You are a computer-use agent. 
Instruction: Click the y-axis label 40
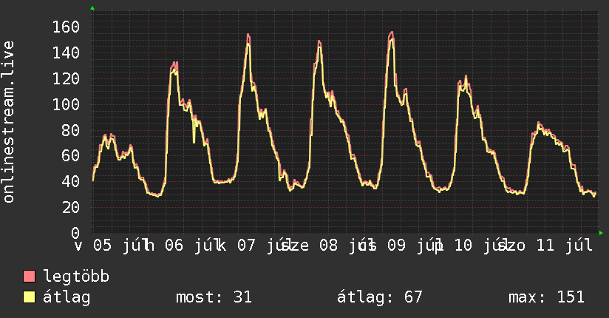click(x=71, y=181)
